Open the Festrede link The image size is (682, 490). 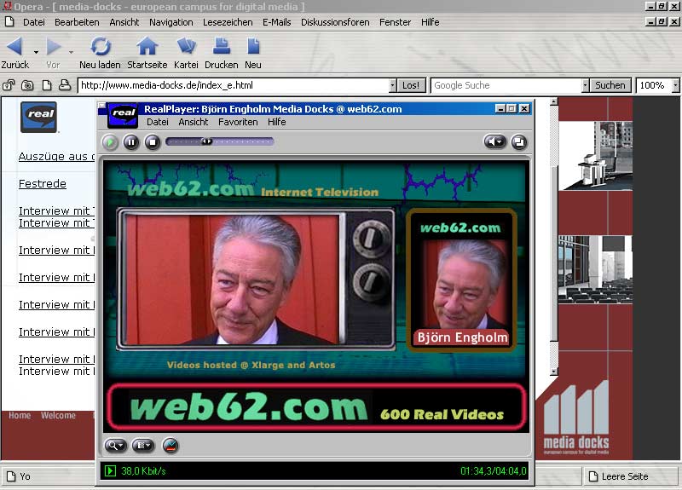point(42,184)
